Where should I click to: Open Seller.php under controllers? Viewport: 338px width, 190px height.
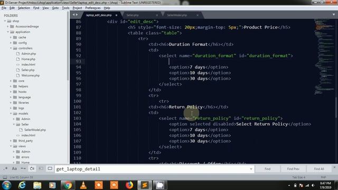point(28,70)
